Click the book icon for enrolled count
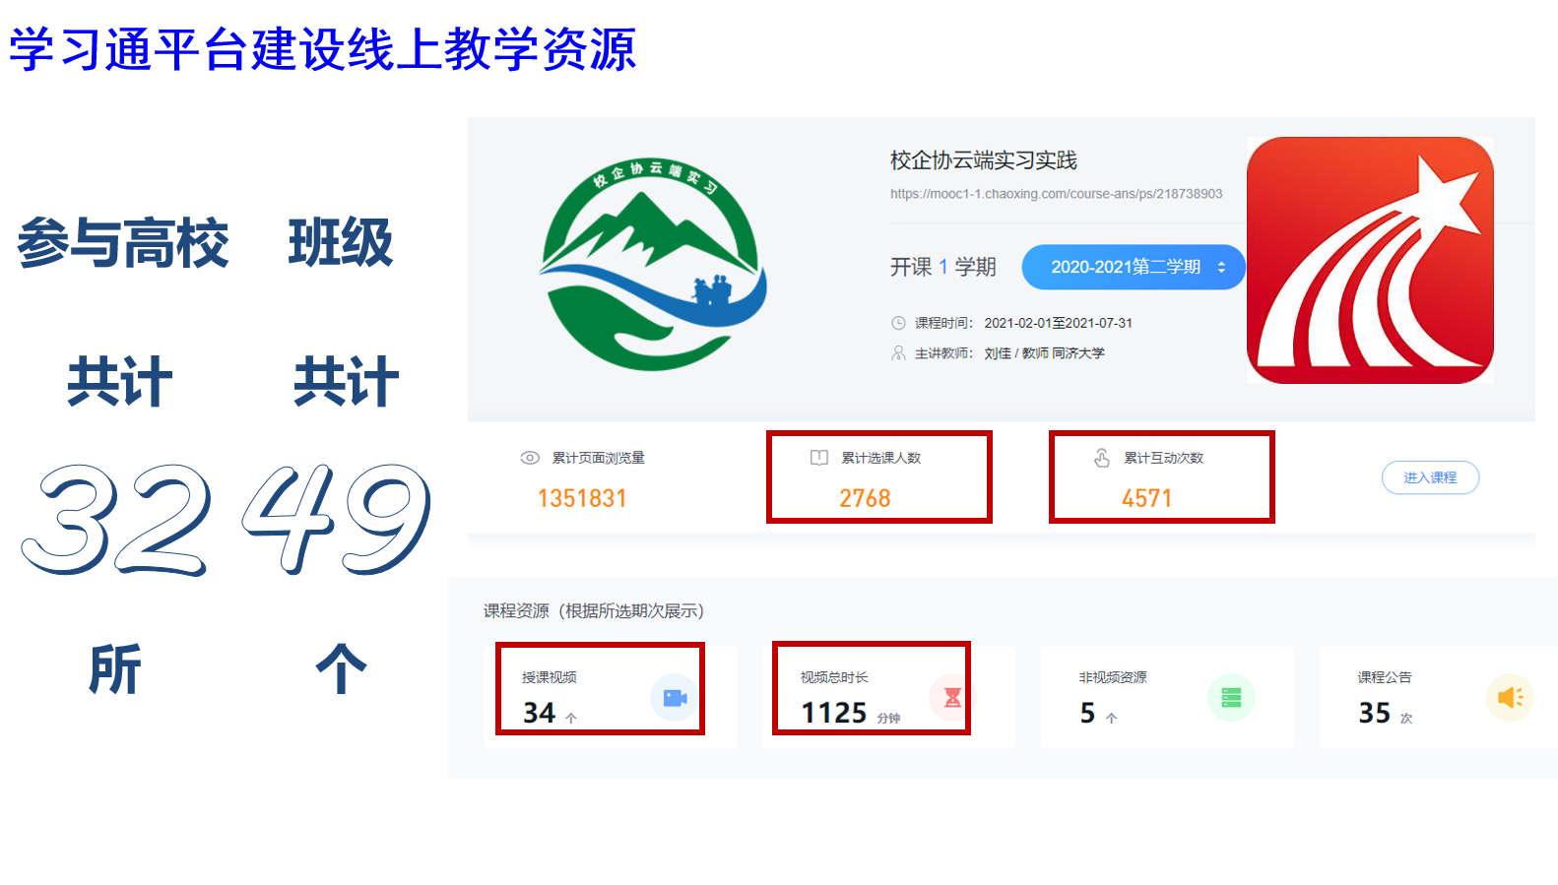The width and height of the screenshot is (1558, 885). point(818,458)
